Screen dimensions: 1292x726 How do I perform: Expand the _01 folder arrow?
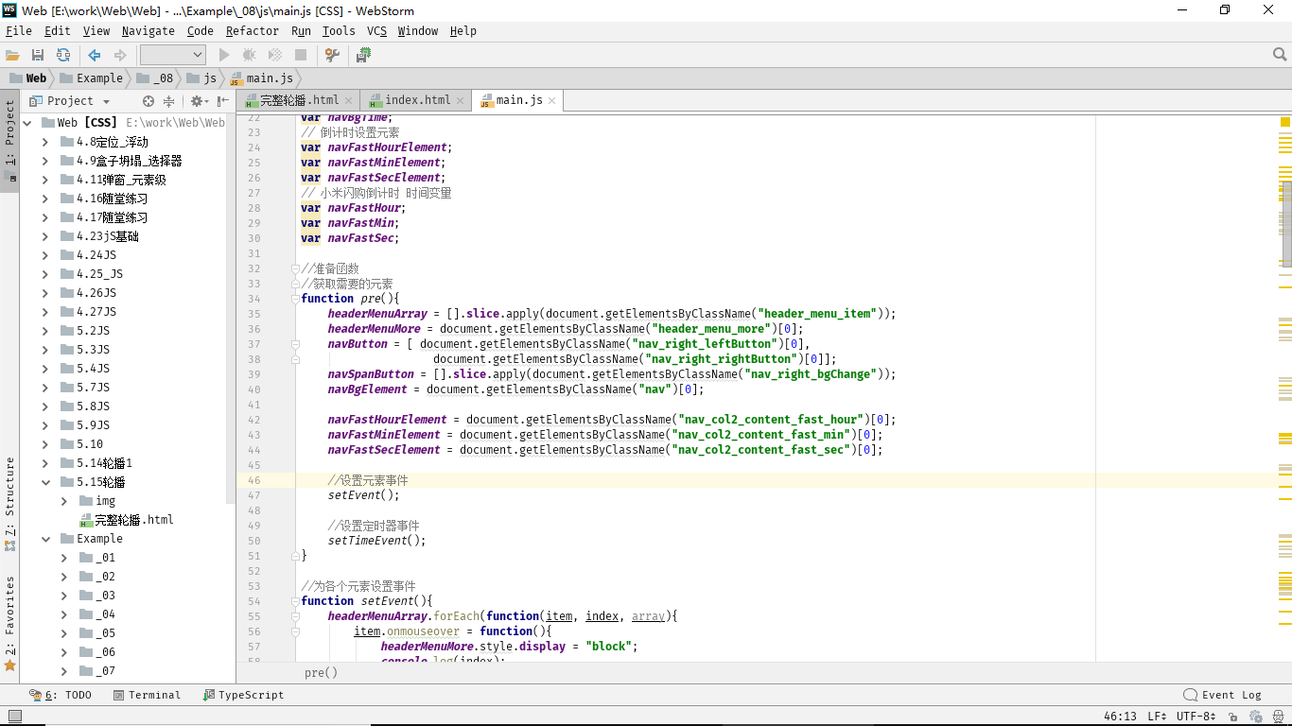tap(64, 558)
